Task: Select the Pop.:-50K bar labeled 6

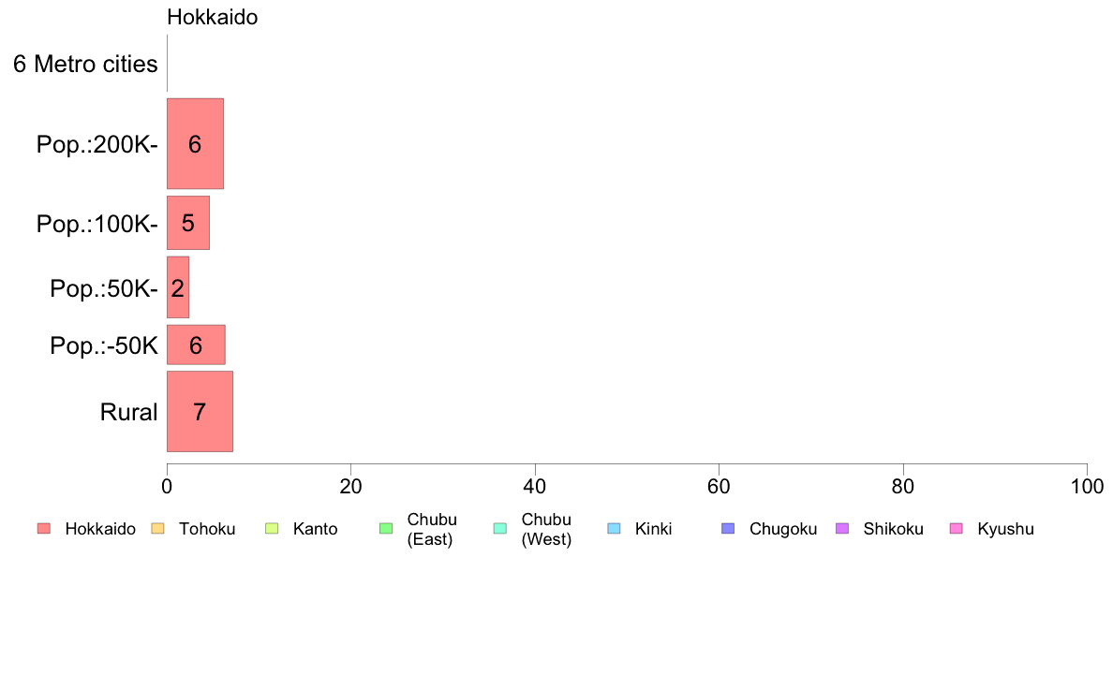Action: point(196,344)
